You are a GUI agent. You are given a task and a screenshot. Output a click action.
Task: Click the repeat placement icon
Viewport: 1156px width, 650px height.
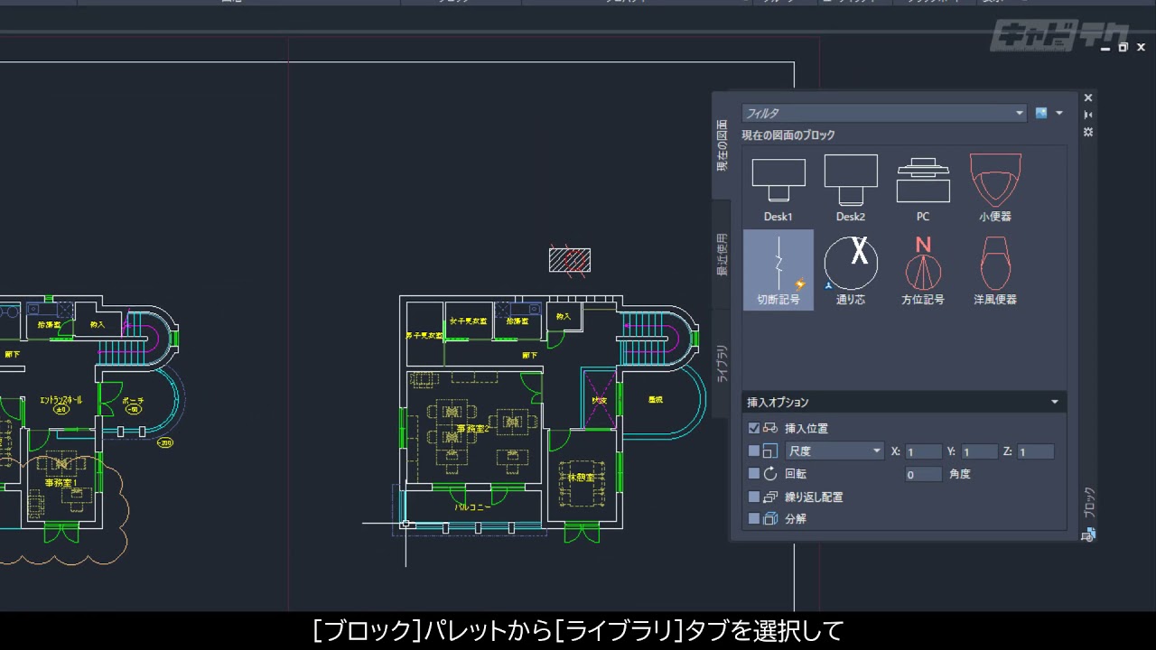click(x=770, y=497)
